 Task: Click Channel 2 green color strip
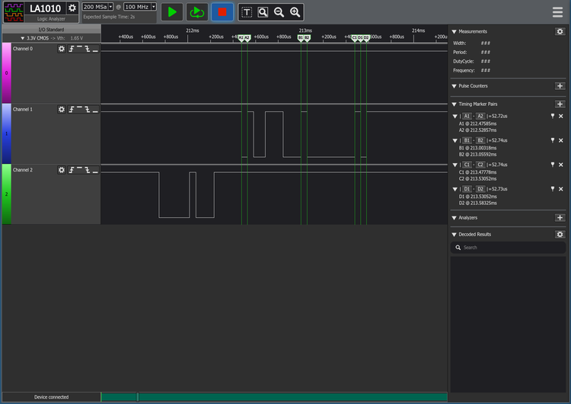pos(7,194)
